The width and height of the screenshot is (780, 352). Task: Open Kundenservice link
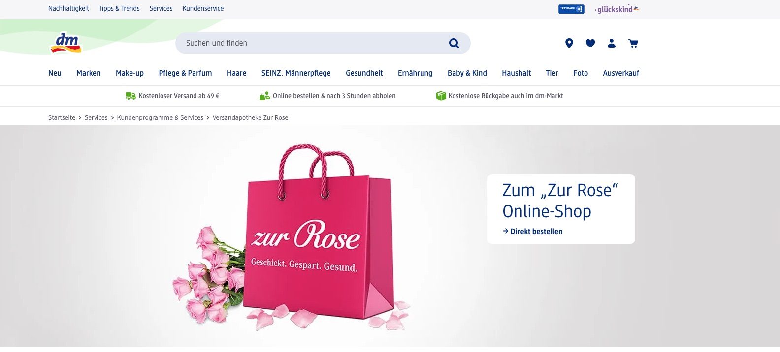pyautogui.click(x=203, y=8)
